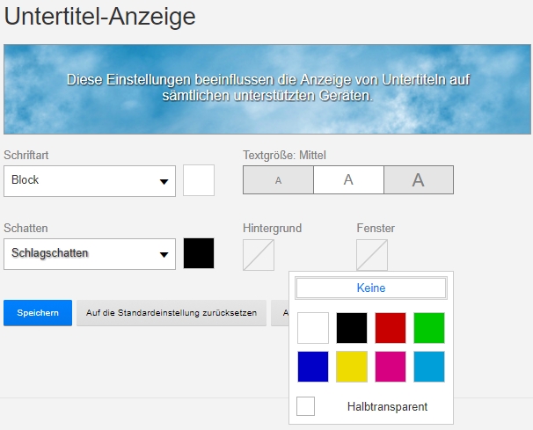Click the Untertitel-Anzeige heading
533x430 pixels.
click(x=99, y=16)
